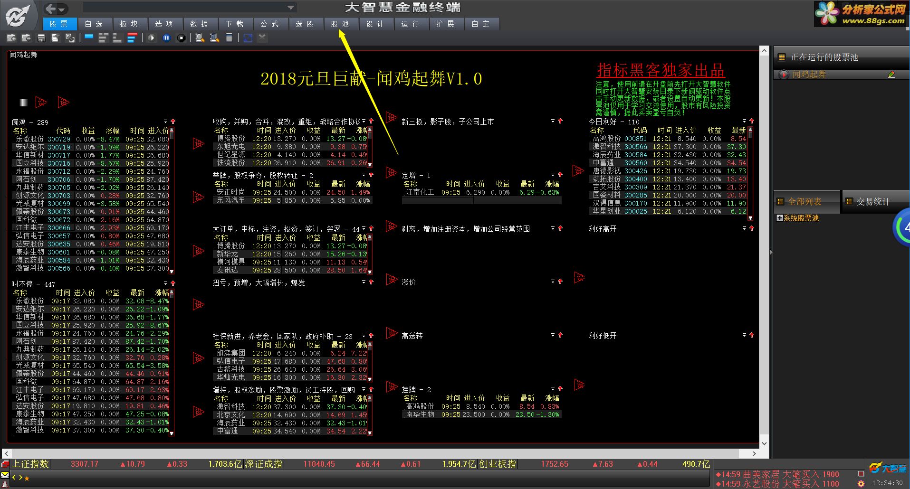This screenshot has height=489, width=910.
Task: Click the 深证成指 label in status bar
Action: pos(264,464)
